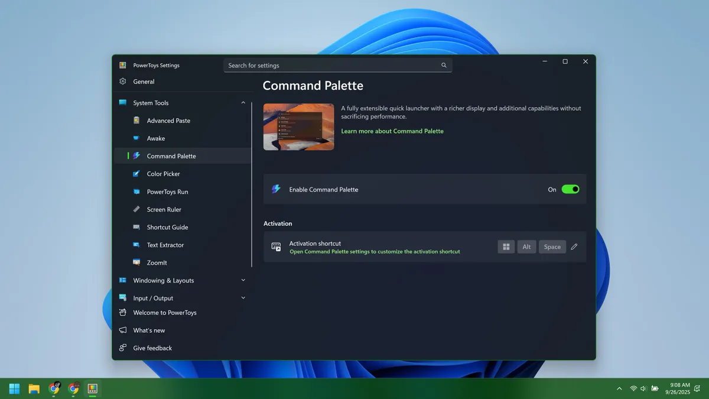Collapse the System Tools section
Viewport: 709px width, 399px height.
click(243, 103)
